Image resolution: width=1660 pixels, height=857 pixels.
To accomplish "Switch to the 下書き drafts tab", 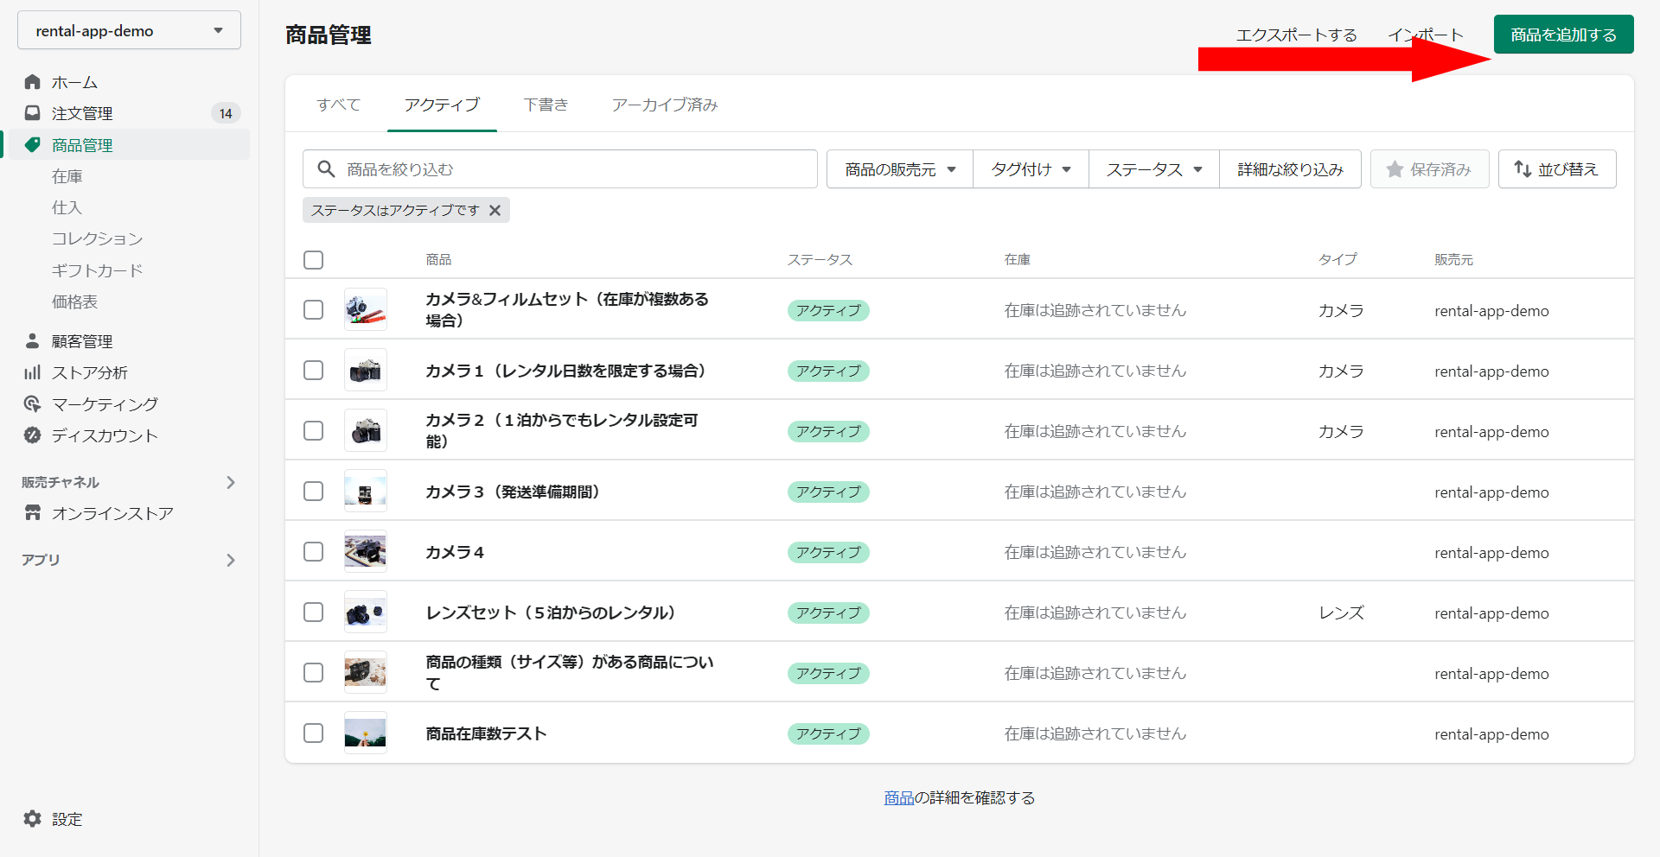I will tap(546, 105).
